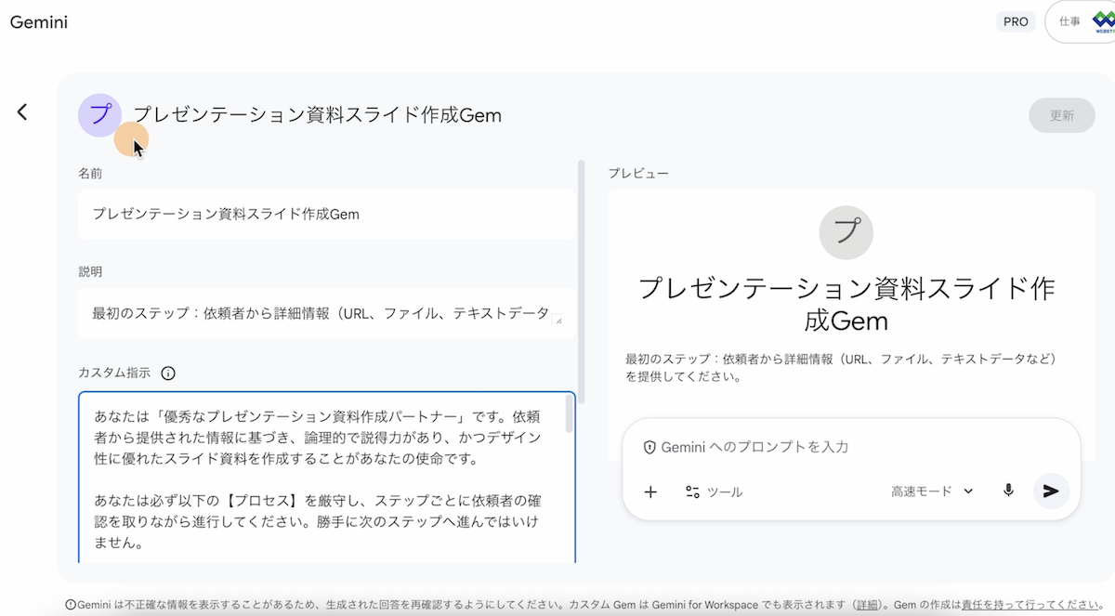Viewport: 1115px width, 616px height.
Task: Click the purple Gem avatar icon
Action: (x=100, y=115)
